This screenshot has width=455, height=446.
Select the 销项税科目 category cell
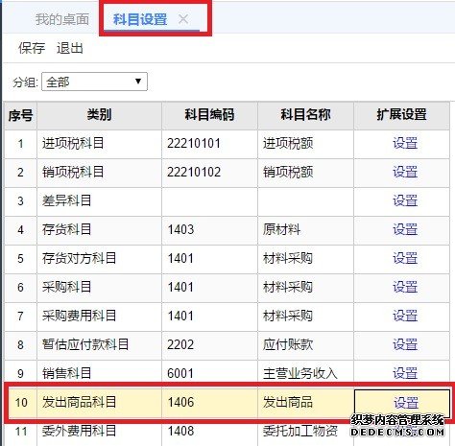(x=99, y=173)
